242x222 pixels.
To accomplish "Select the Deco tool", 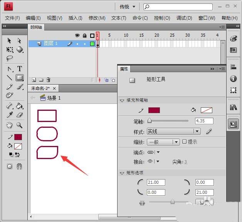I will 10,95.
